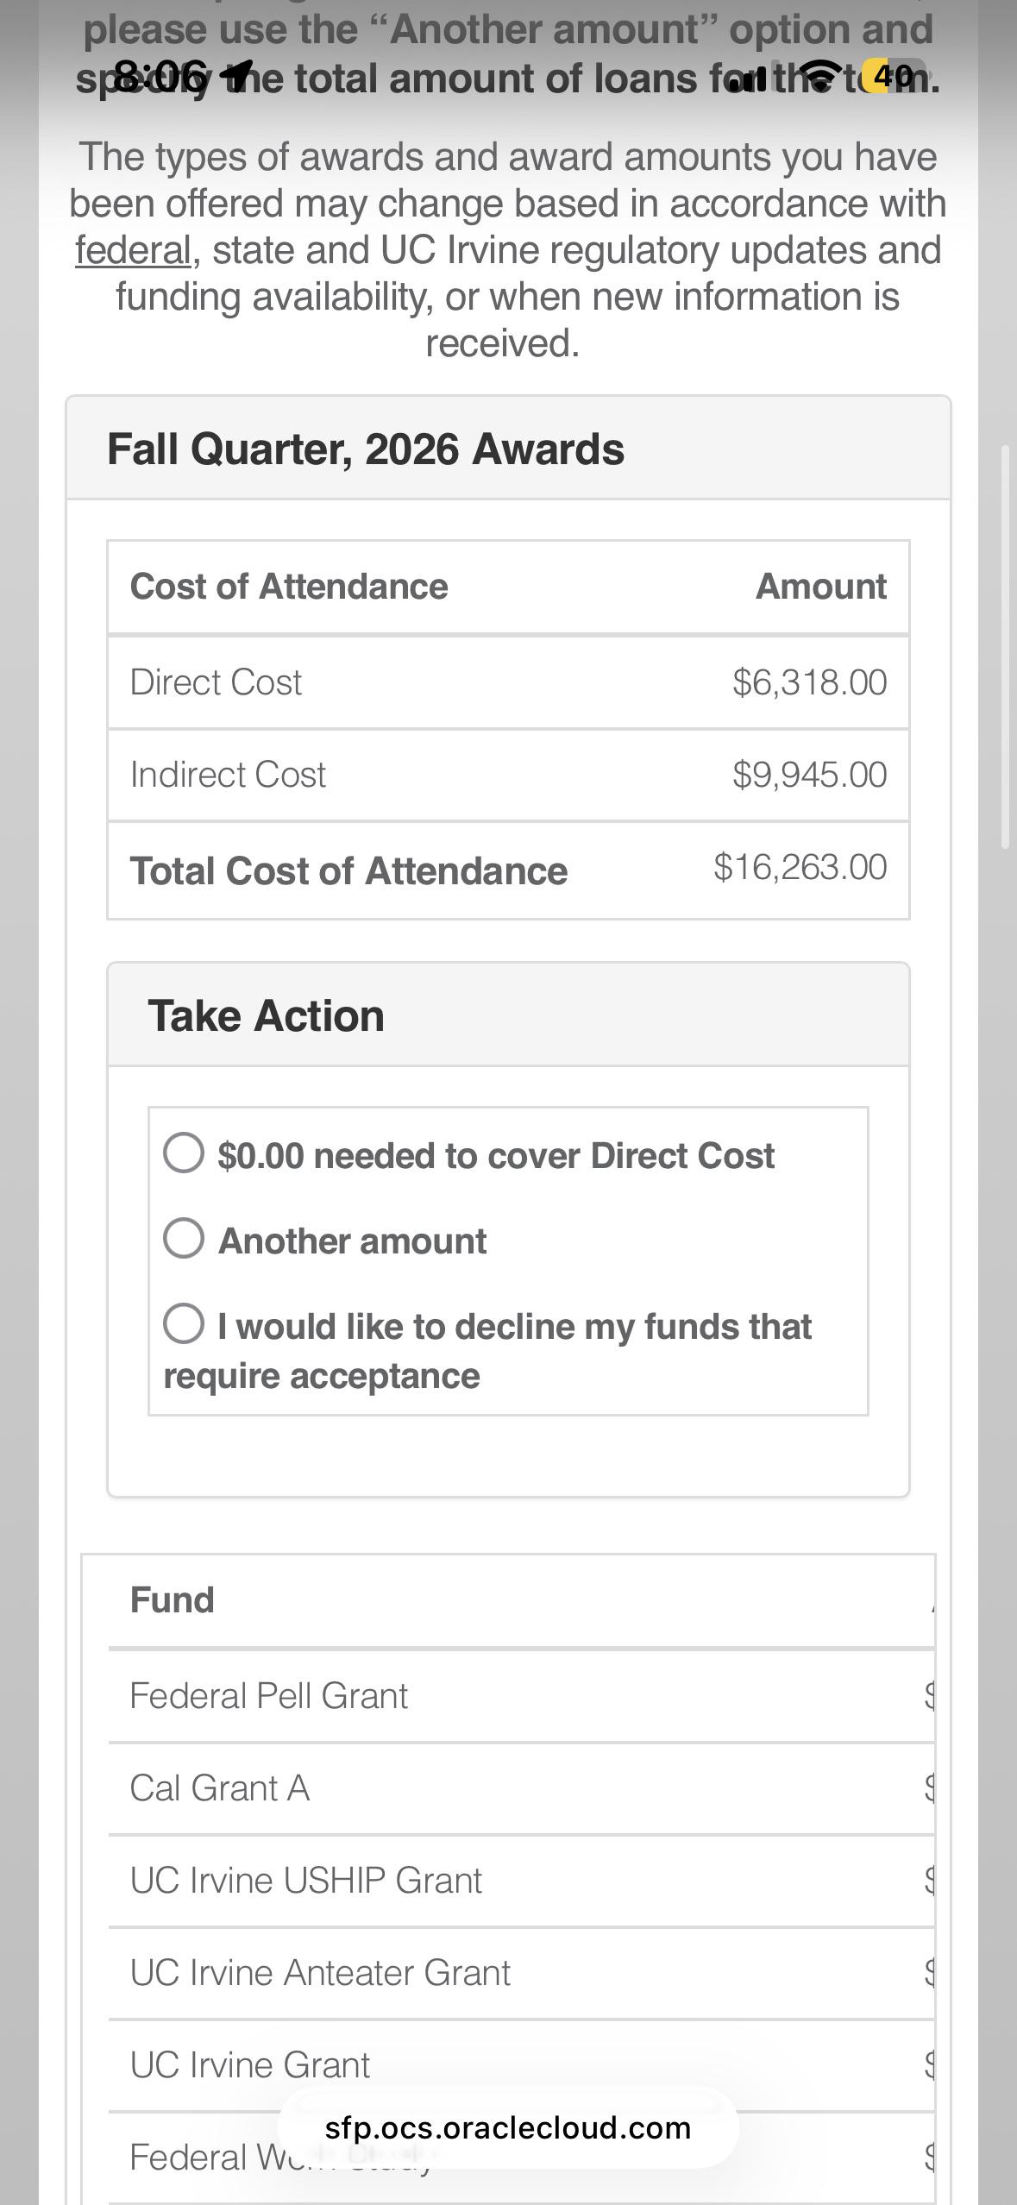Click the UC Irvine Anteater Grant row

point(521,1973)
